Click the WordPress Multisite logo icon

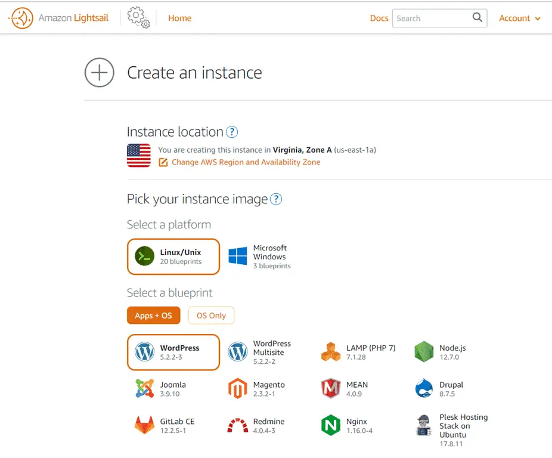[x=238, y=352]
